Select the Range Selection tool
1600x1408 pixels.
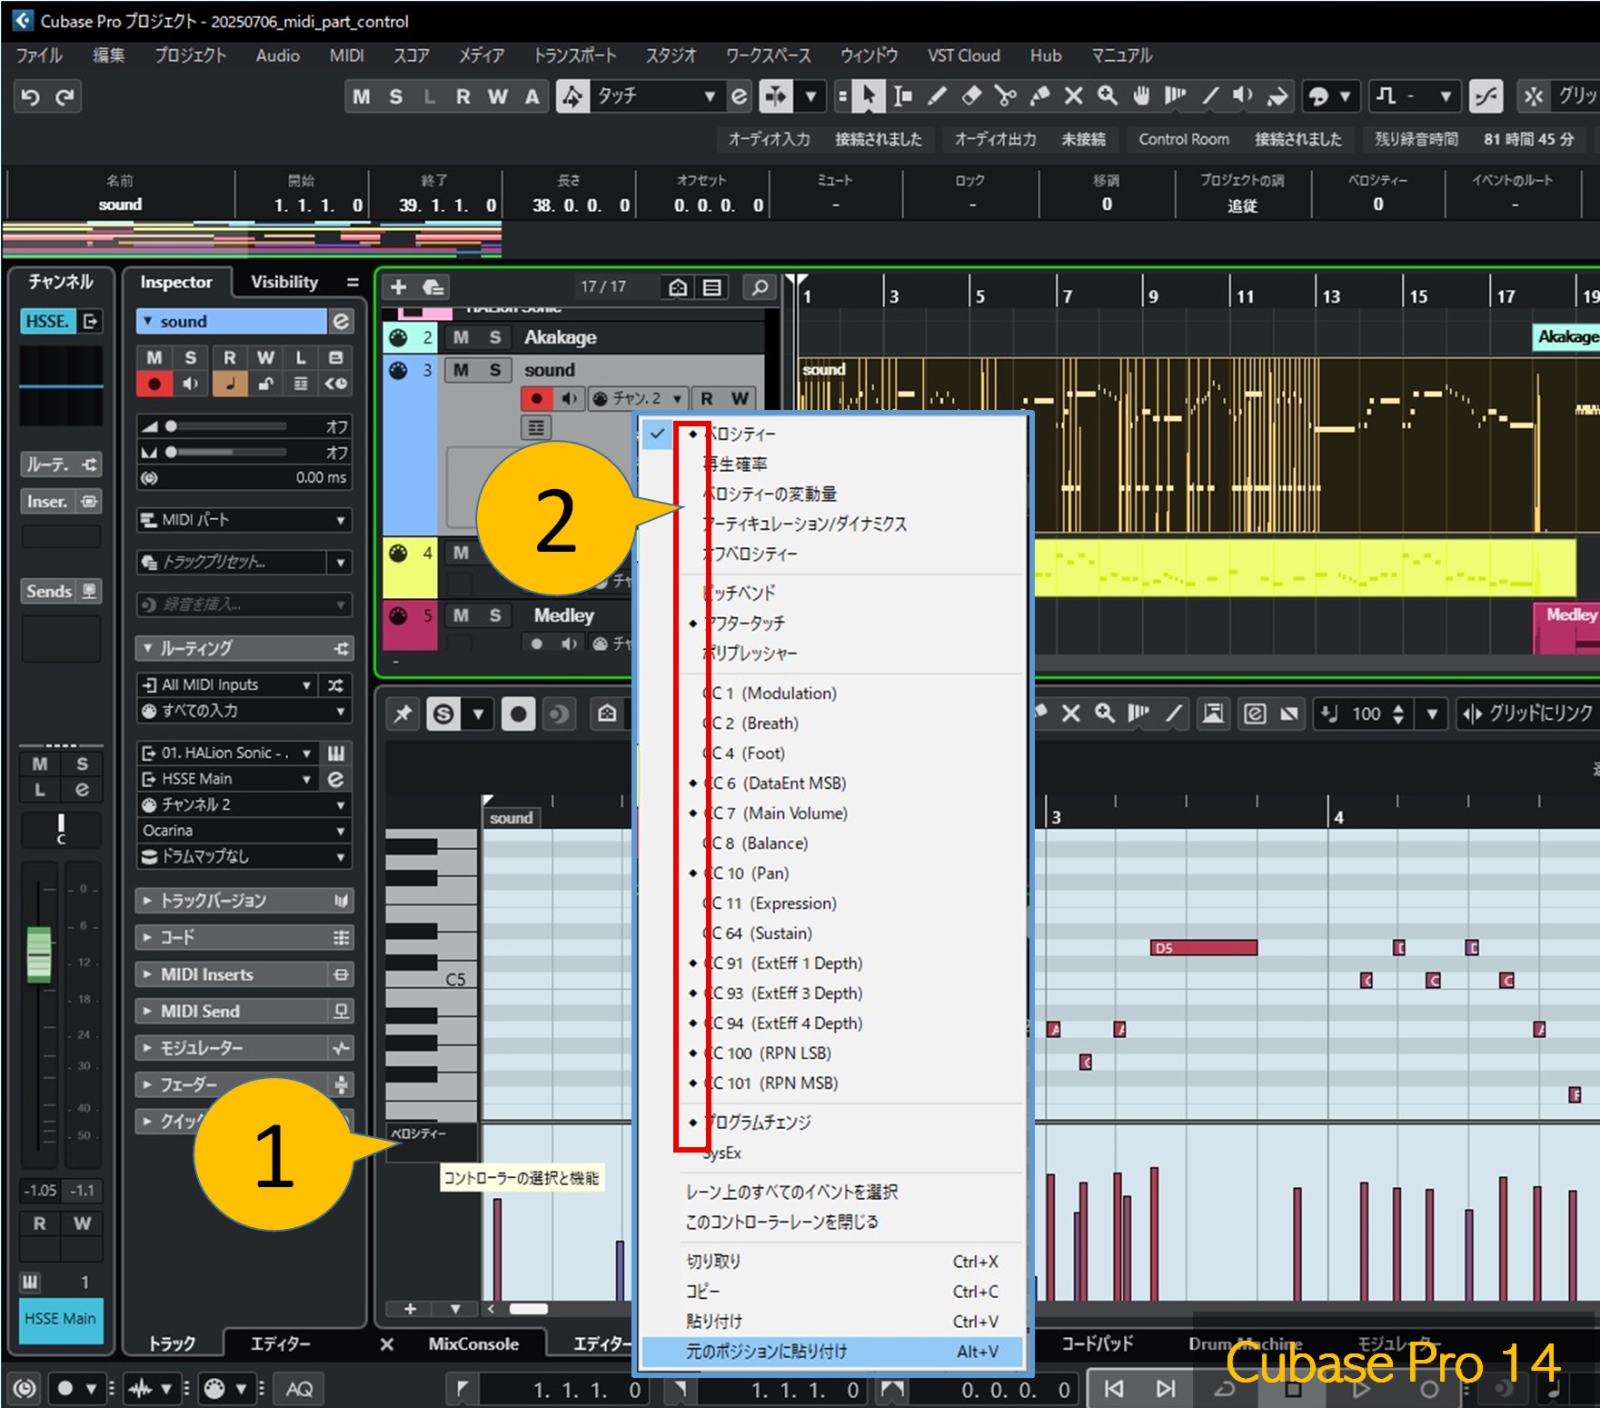pyautogui.click(x=902, y=96)
